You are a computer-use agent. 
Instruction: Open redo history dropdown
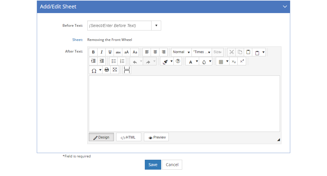tap(154, 62)
